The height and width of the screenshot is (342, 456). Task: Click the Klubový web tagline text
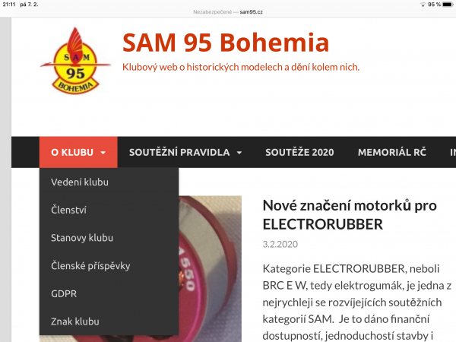(x=241, y=67)
